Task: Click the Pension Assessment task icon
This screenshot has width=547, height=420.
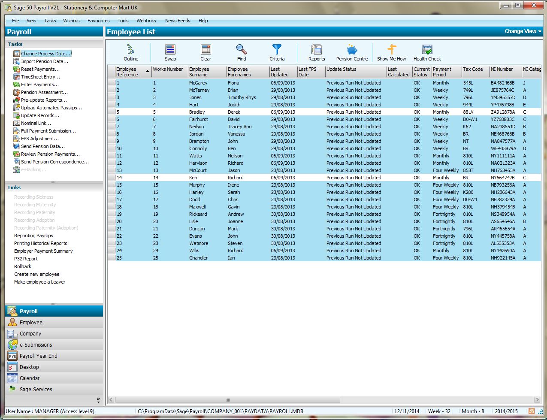Action: click(x=17, y=92)
